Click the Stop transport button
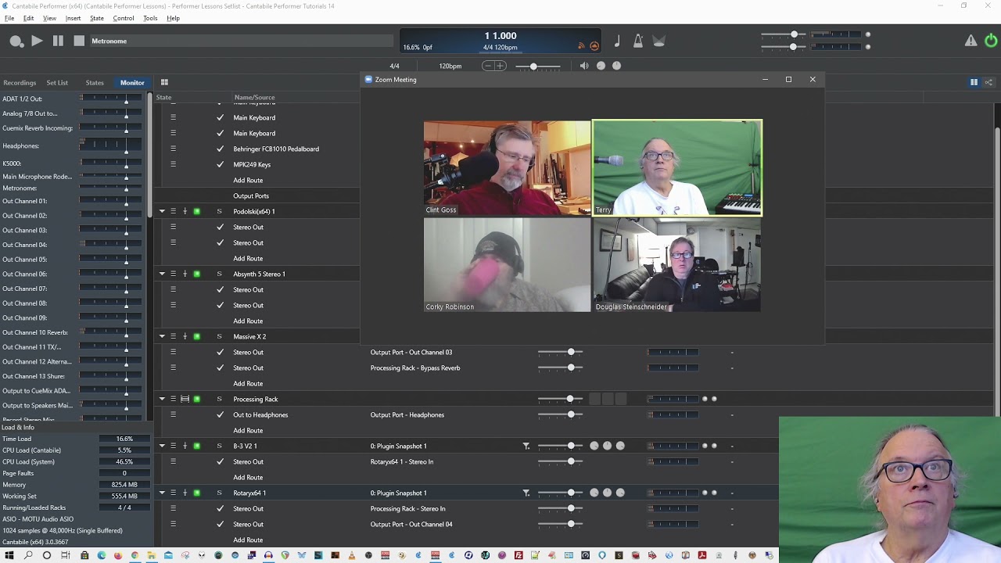This screenshot has height=563, width=1001. (x=79, y=41)
